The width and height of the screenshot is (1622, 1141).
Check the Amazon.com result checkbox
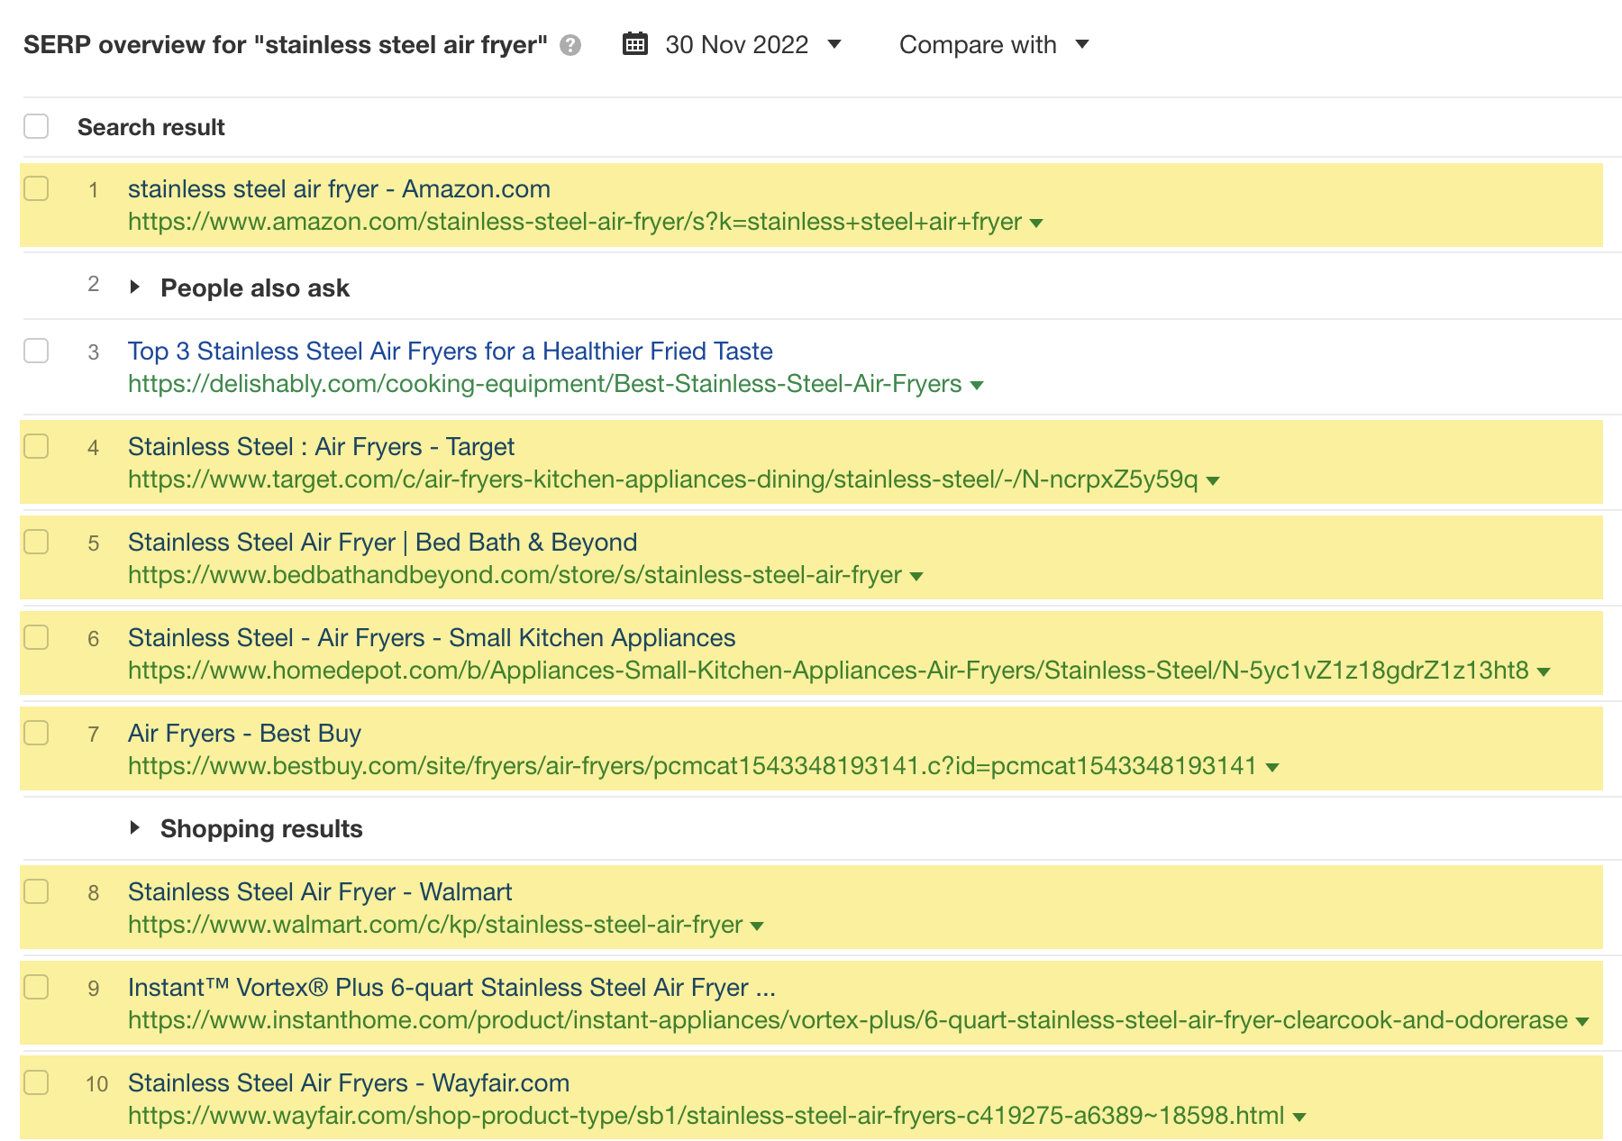36,189
